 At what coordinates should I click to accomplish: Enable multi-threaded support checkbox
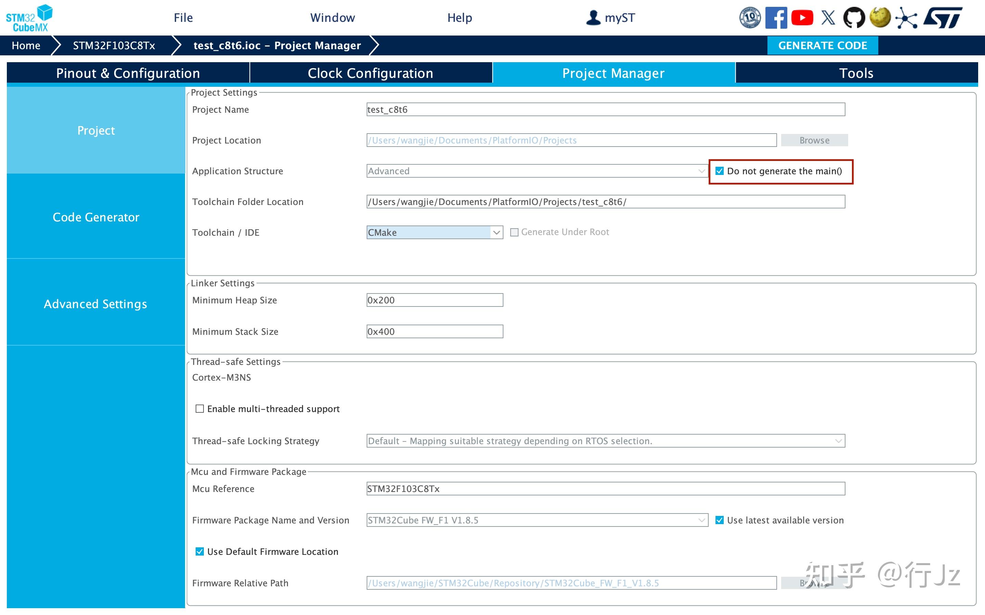(x=199, y=409)
